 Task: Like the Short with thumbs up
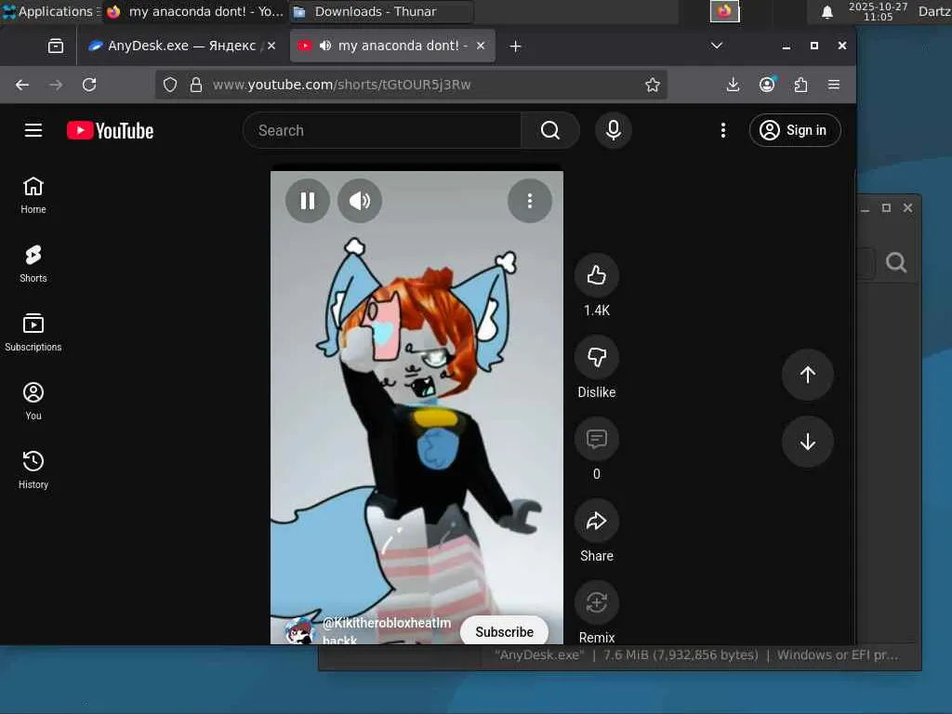(596, 275)
